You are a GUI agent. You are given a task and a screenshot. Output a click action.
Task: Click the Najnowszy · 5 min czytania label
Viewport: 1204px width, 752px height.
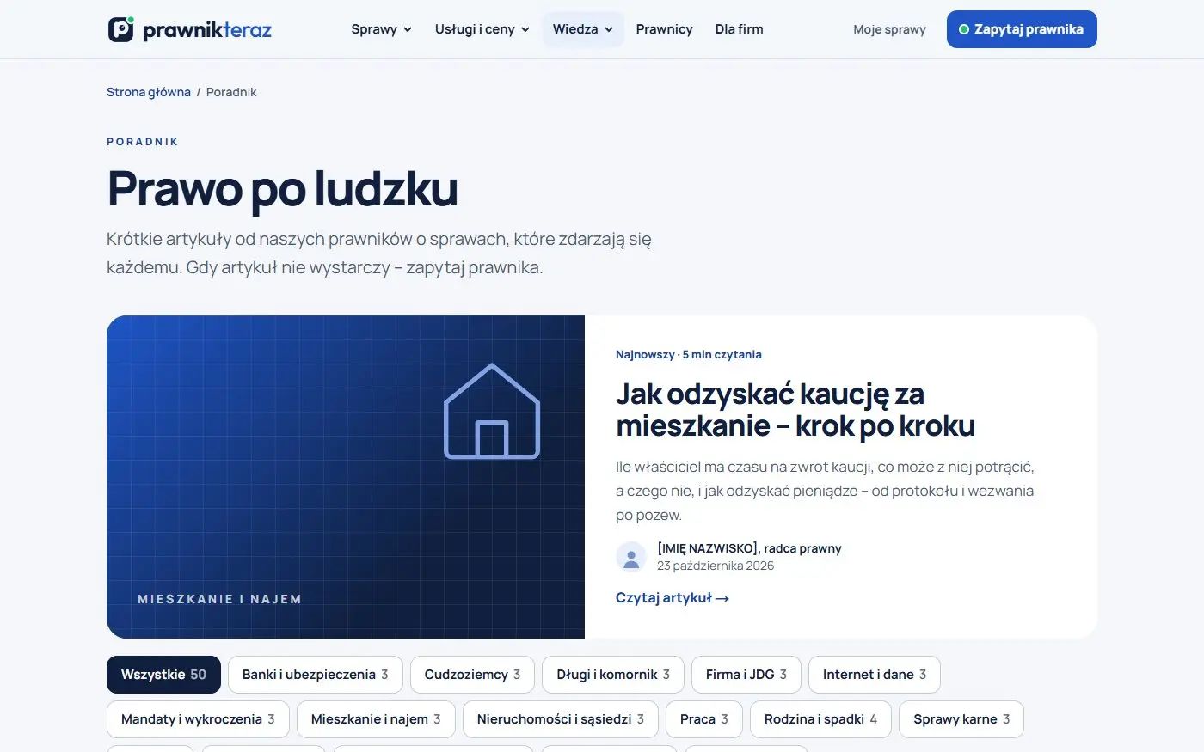(x=689, y=354)
